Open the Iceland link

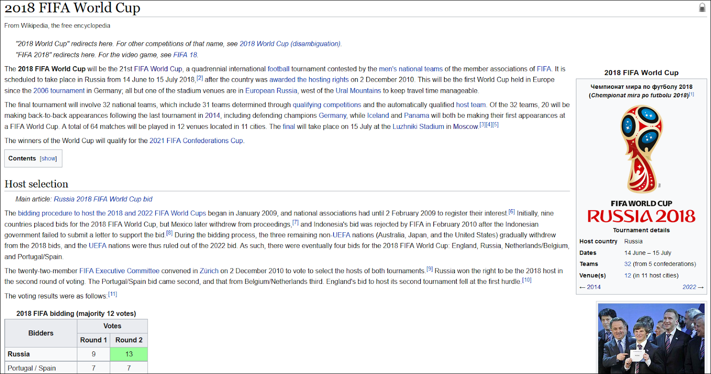378,115
